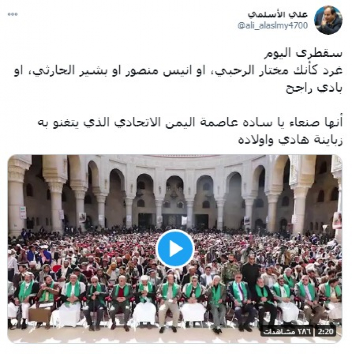Play the tweet video

[x=175, y=249]
